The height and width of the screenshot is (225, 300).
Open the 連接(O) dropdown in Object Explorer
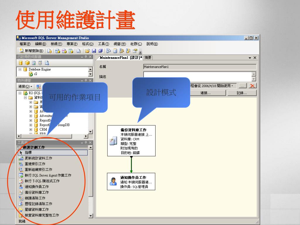[25, 86]
